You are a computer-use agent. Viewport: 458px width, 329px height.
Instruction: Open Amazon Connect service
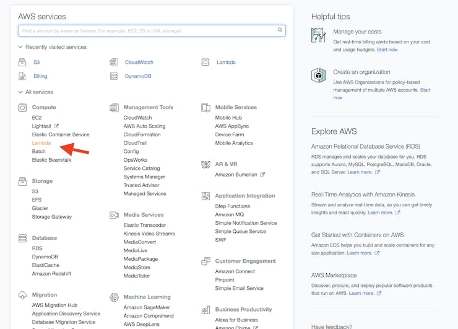coord(235,271)
